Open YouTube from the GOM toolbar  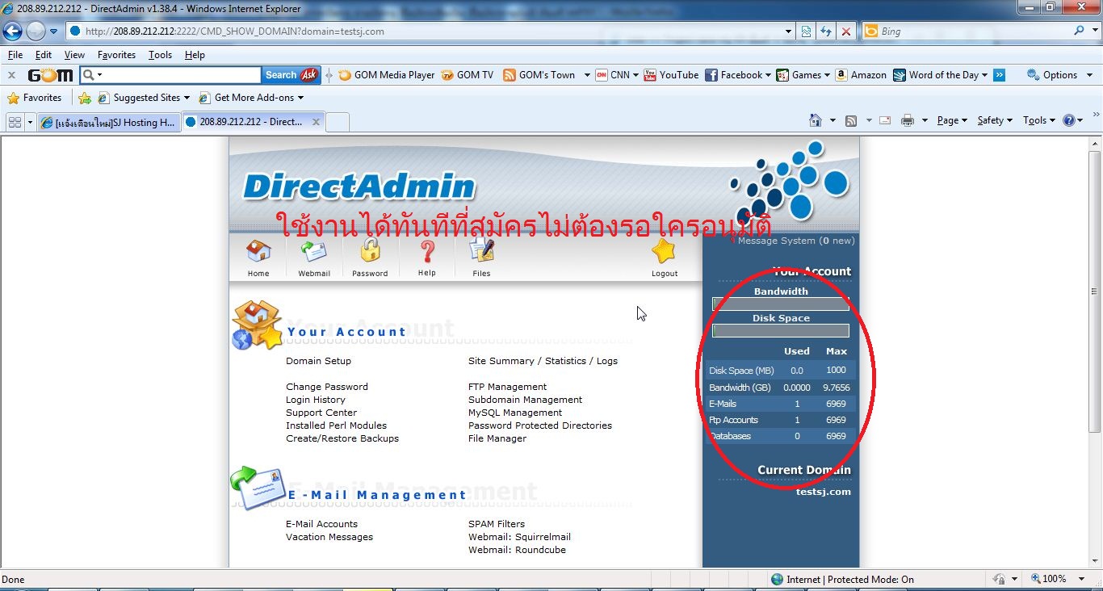pyautogui.click(x=671, y=75)
